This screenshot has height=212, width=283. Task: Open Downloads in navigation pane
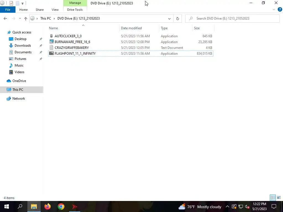23,46
